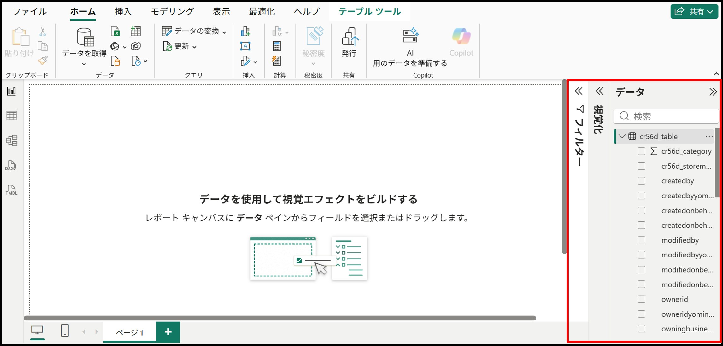Insert a text box
Image resolution: width=723 pixels, height=346 pixels.
(246, 46)
